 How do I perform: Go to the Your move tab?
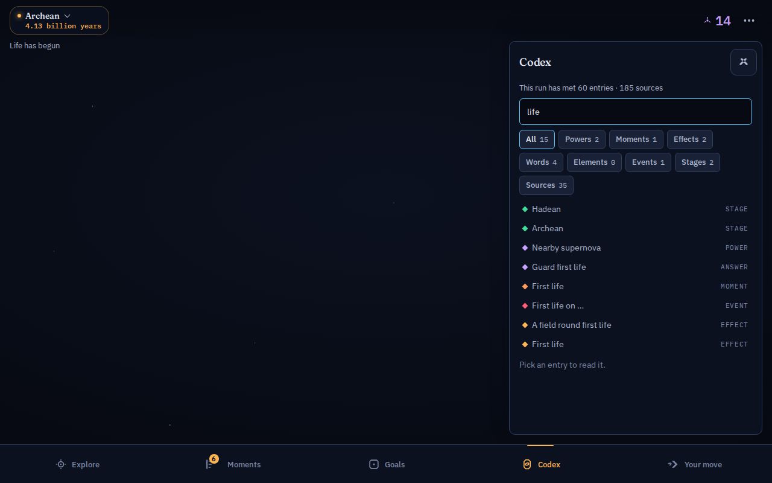(x=695, y=464)
